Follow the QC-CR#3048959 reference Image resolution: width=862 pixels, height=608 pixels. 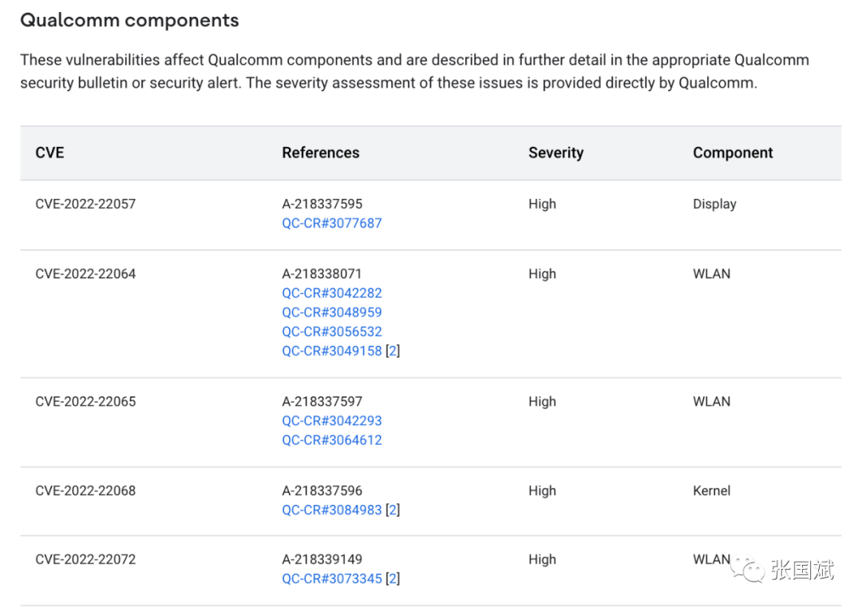[332, 312]
